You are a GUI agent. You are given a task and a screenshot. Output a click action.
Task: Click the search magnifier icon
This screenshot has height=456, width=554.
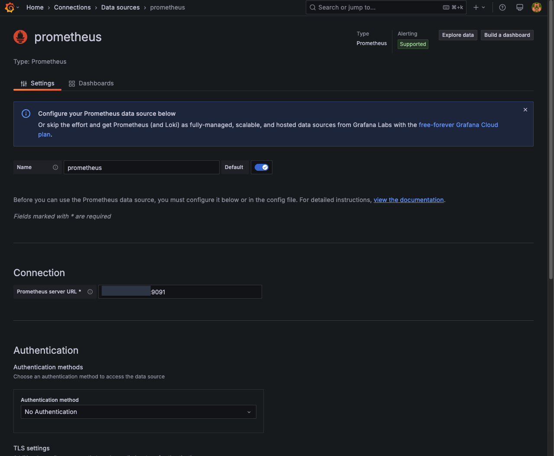[313, 7]
